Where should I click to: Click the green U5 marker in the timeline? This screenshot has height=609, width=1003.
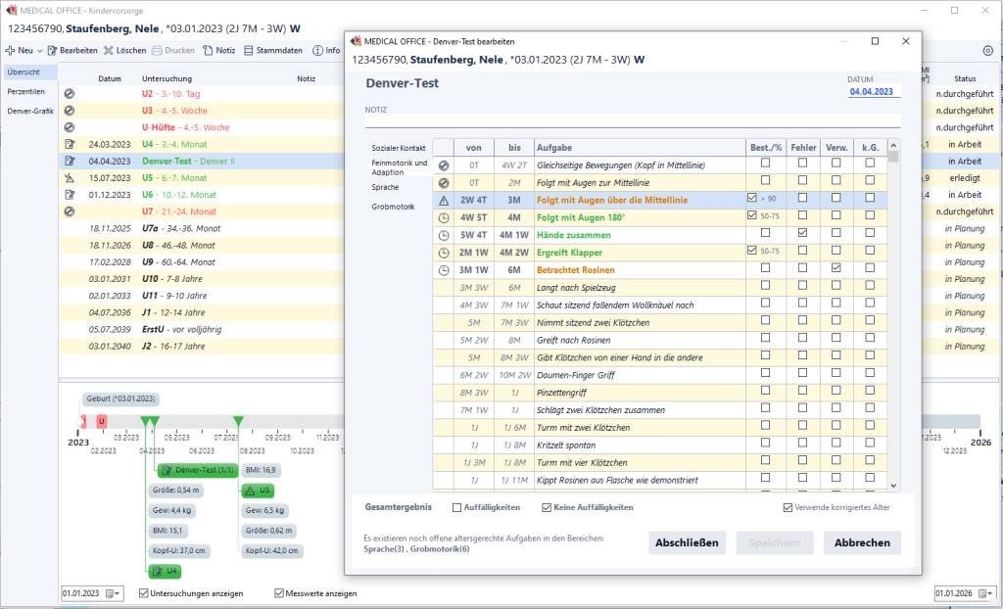point(258,490)
